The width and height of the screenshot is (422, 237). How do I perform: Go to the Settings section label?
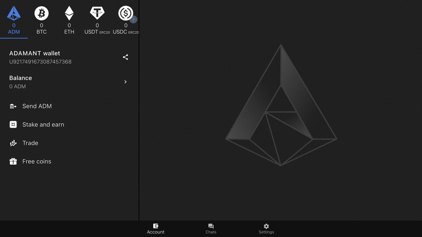click(266, 232)
